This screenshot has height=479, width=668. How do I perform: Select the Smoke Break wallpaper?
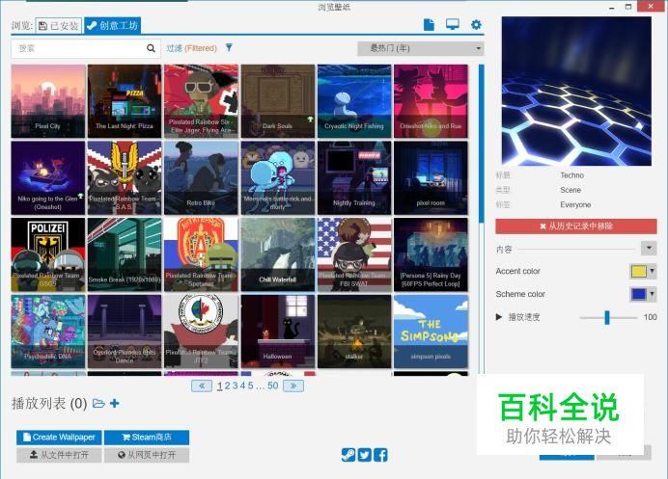(125, 254)
